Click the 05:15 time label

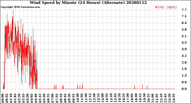click(x=40, y=98)
